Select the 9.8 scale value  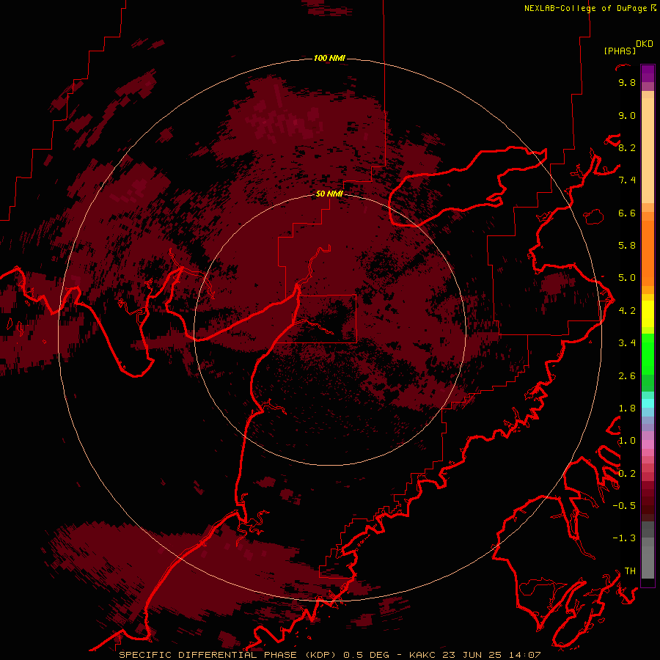pos(627,82)
